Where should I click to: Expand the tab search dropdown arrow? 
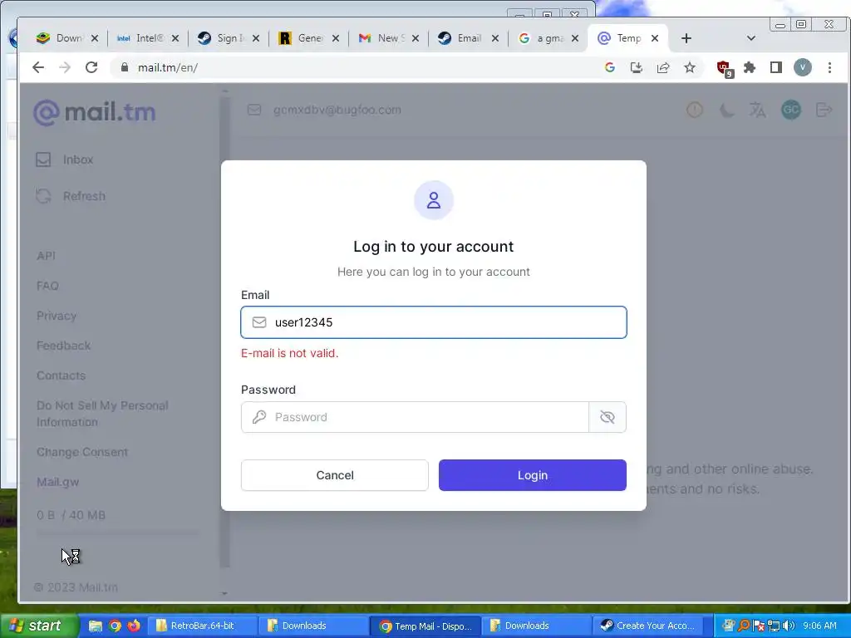751,38
